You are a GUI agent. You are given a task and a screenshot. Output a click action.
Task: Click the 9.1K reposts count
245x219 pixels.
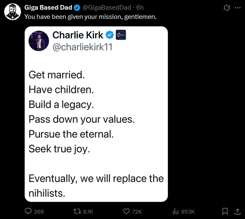coord(88,212)
